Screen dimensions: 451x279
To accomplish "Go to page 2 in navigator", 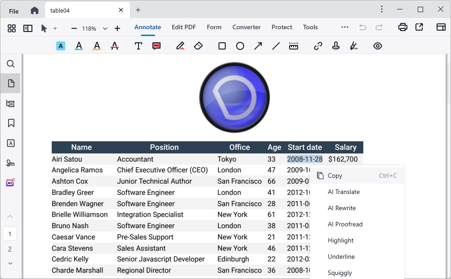I will pos(10,249).
